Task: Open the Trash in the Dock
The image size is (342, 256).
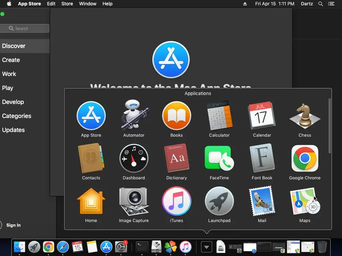Action: point(322,247)
